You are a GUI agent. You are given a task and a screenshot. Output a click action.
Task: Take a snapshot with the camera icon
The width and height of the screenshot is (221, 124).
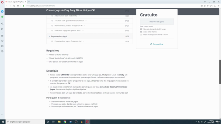click(x=202, y=6)
